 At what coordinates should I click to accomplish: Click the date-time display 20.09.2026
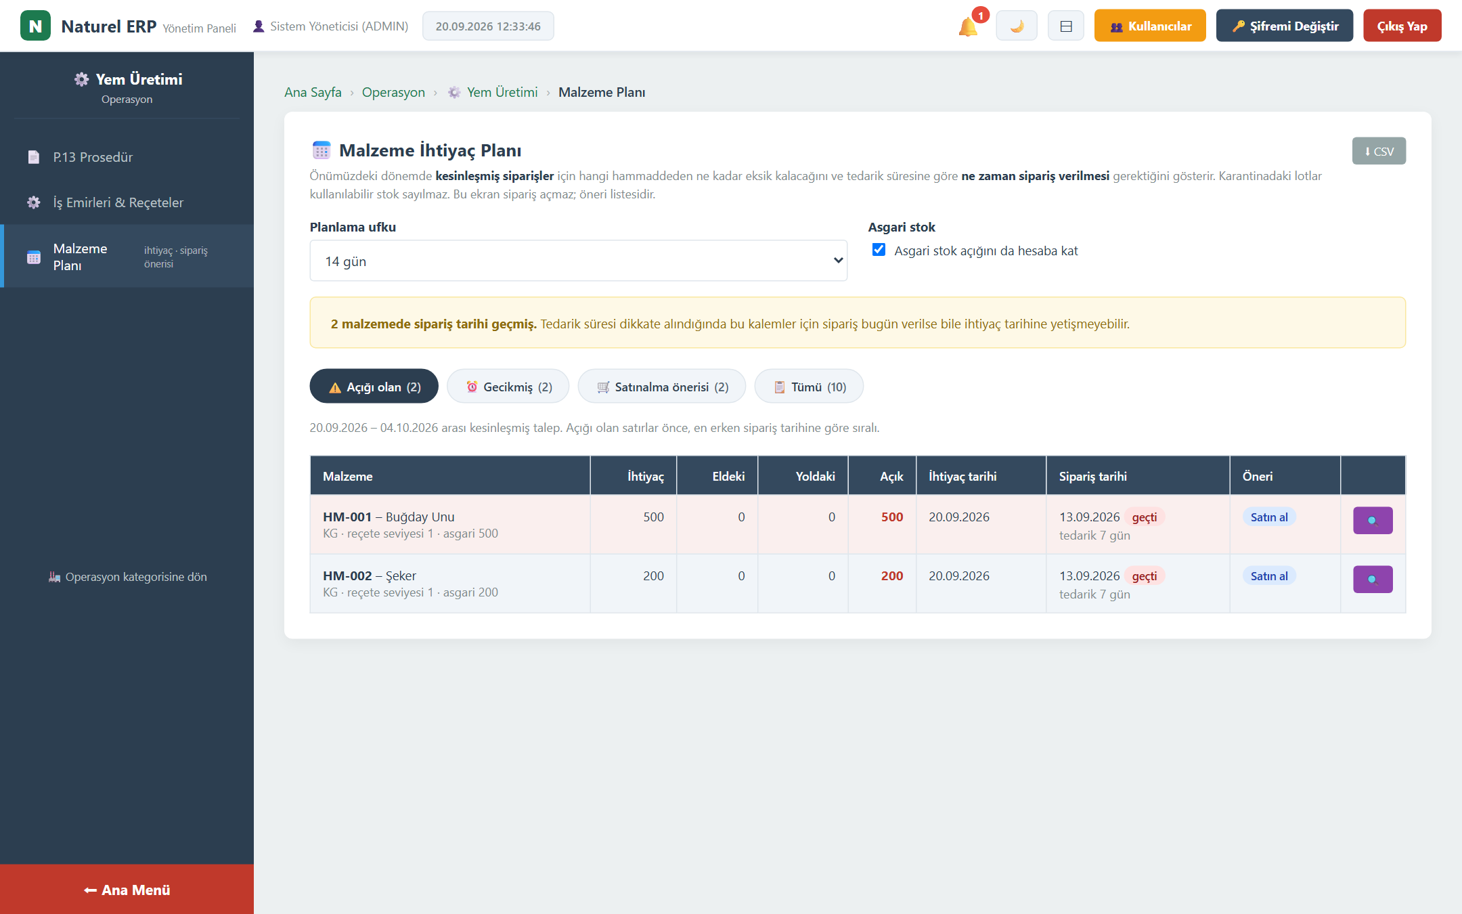(x=488, y=26)
